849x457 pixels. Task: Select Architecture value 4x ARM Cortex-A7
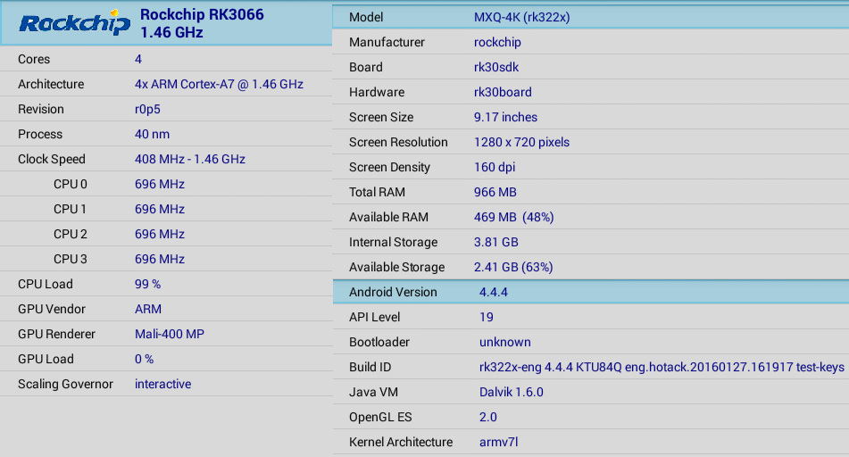tap(219, 84)
